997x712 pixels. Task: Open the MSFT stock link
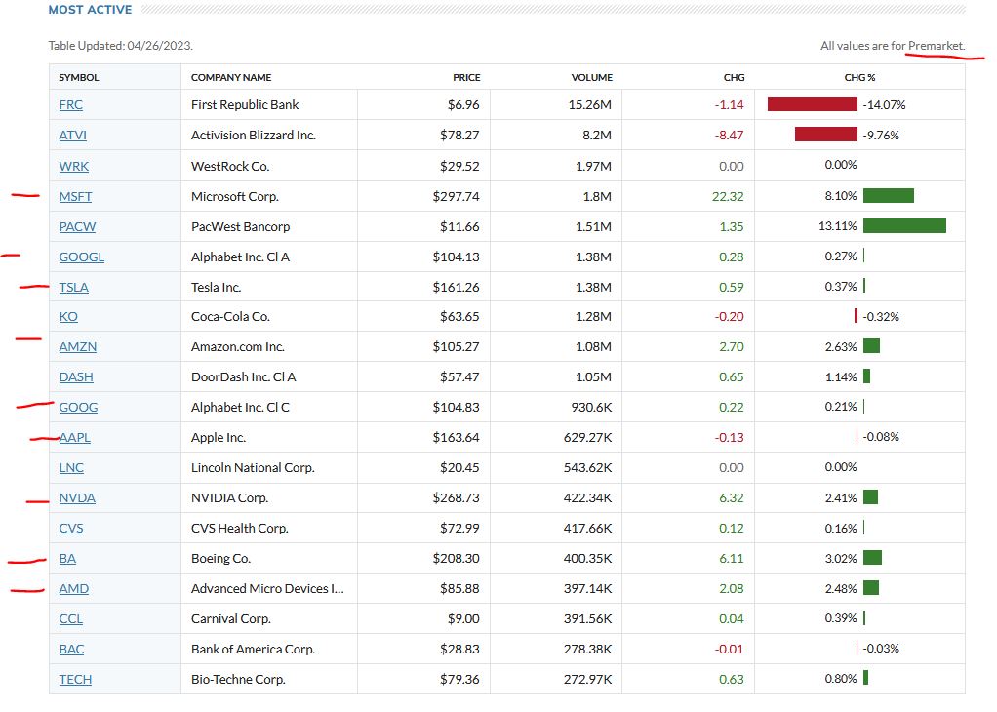[75, 196]
